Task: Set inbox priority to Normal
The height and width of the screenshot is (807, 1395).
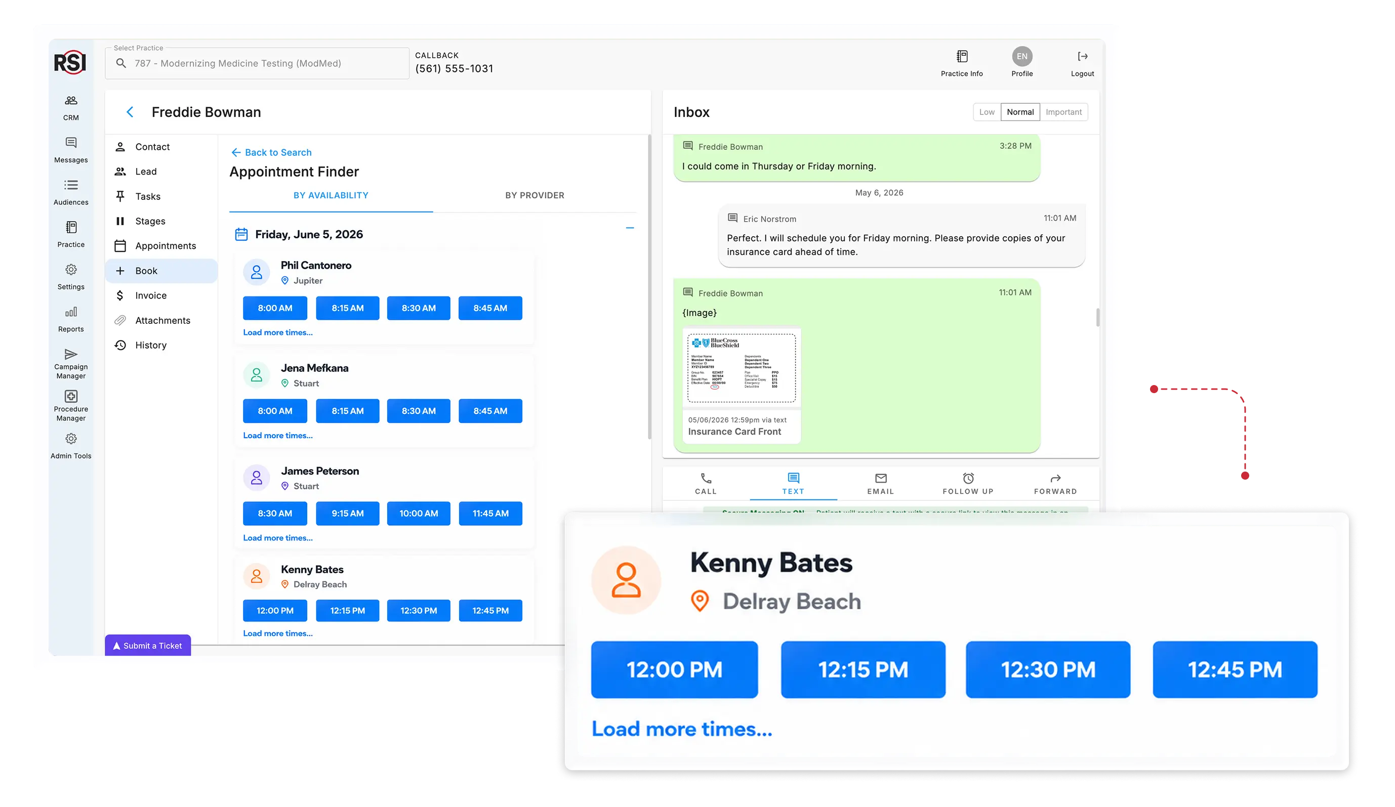Action: (1020, 112)
